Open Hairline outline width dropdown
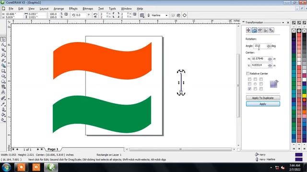This screenshot has width=307, height=172. coord(166,15)
